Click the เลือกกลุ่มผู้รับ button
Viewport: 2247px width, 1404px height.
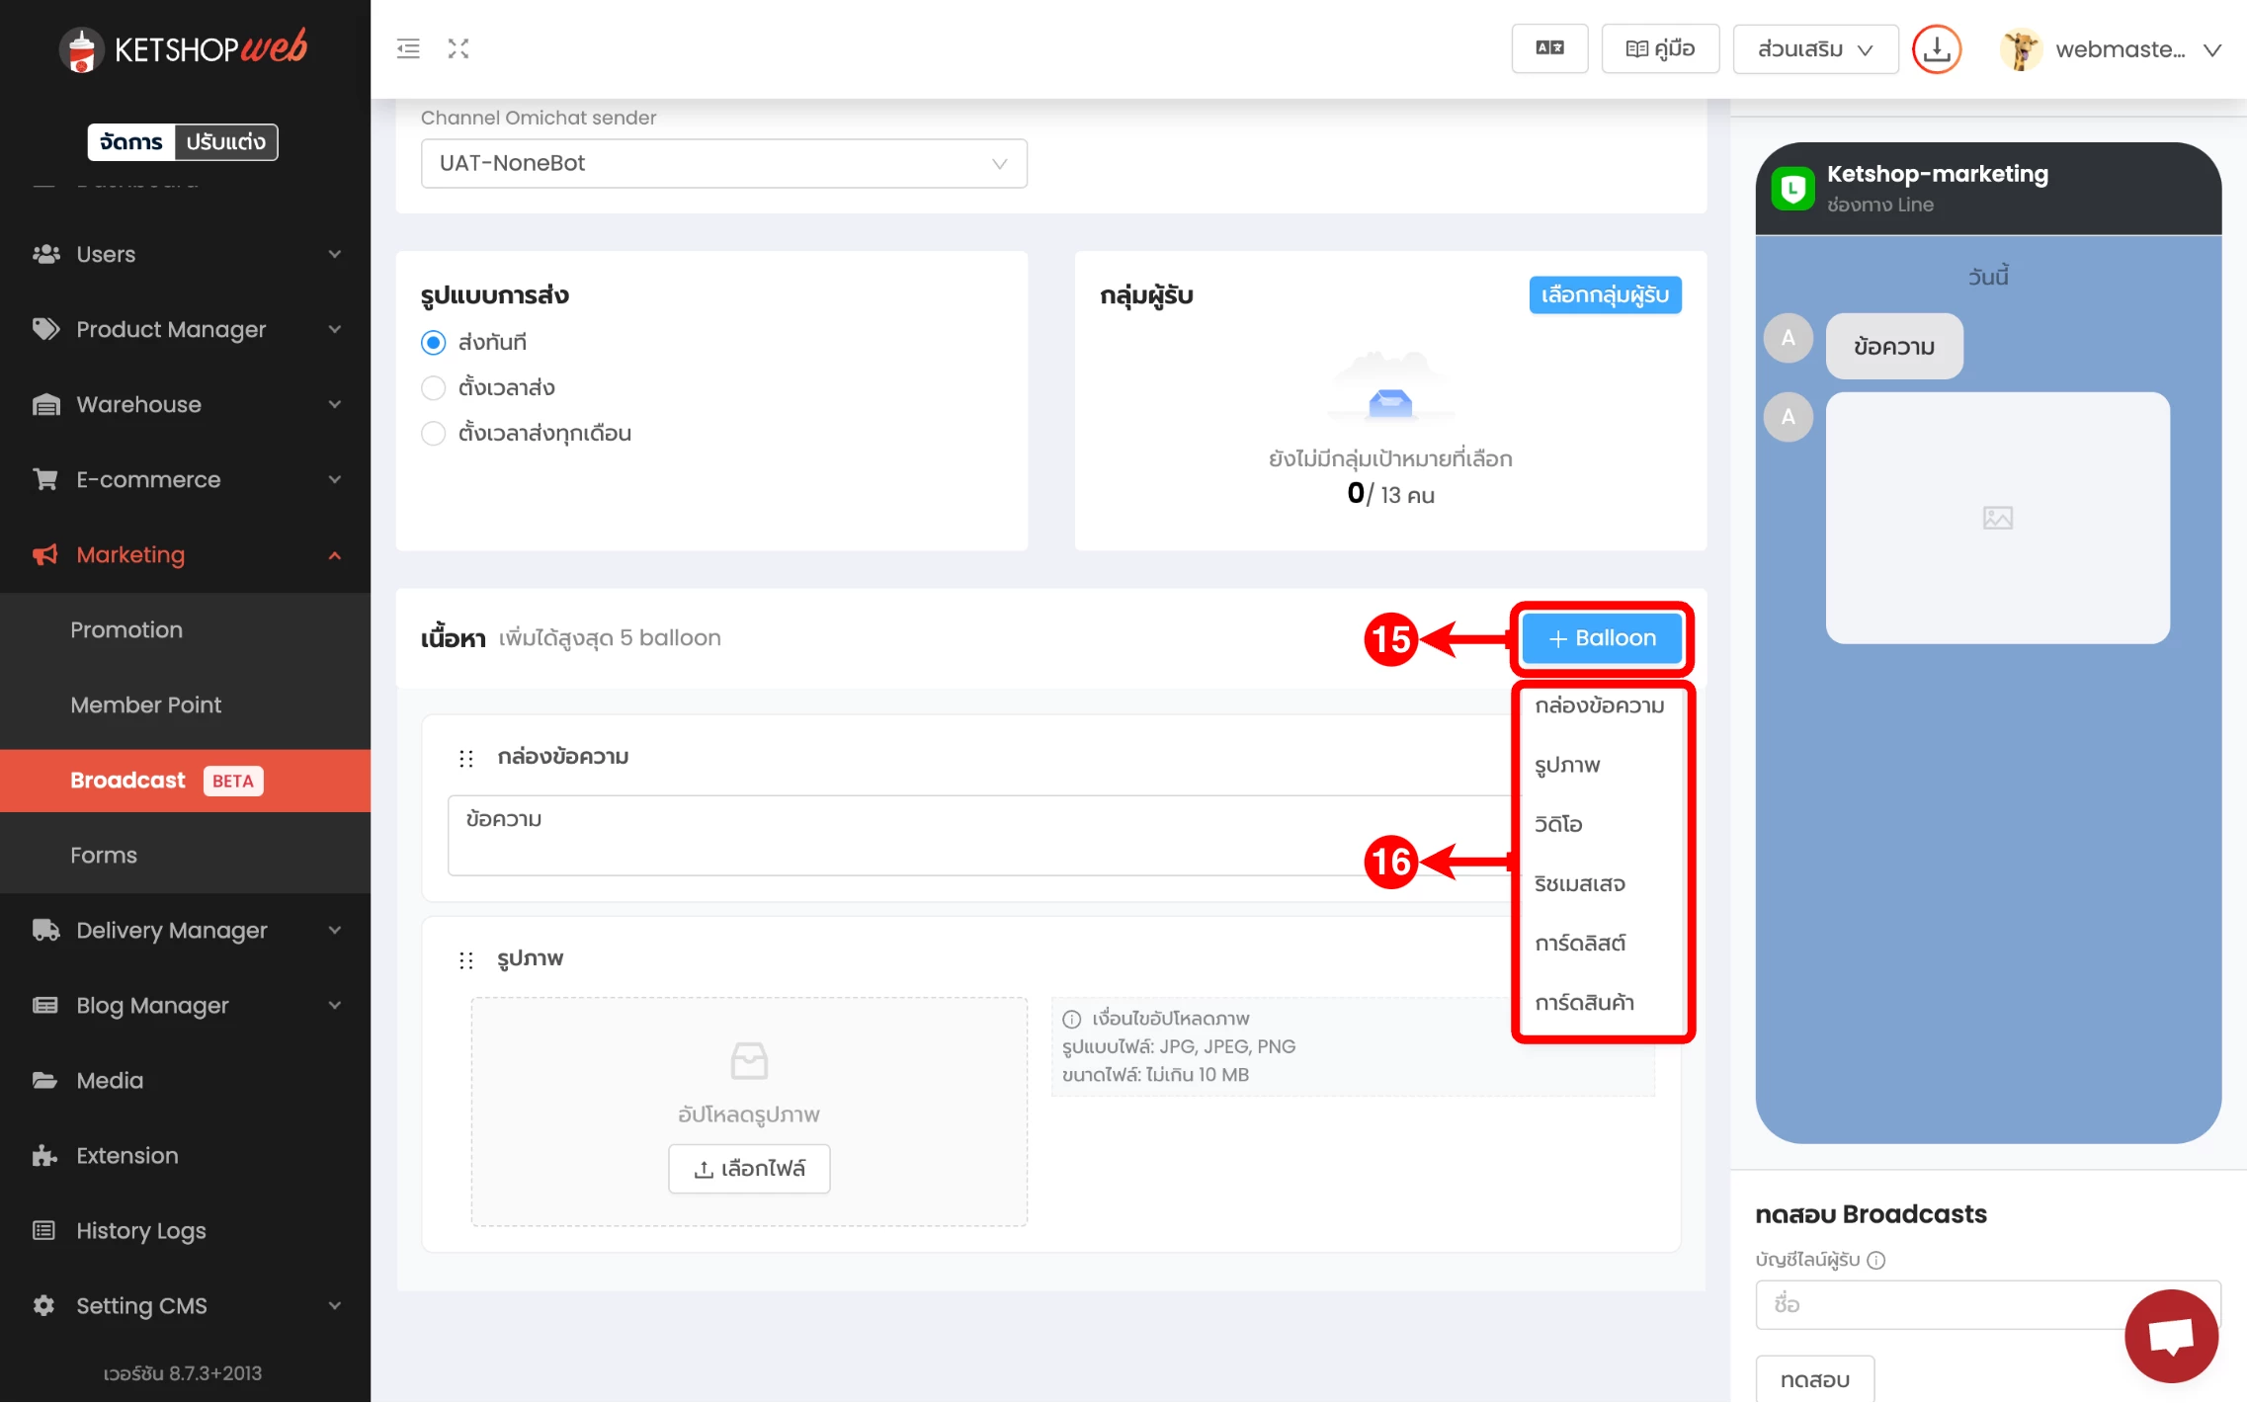(x=1605, y=295)
